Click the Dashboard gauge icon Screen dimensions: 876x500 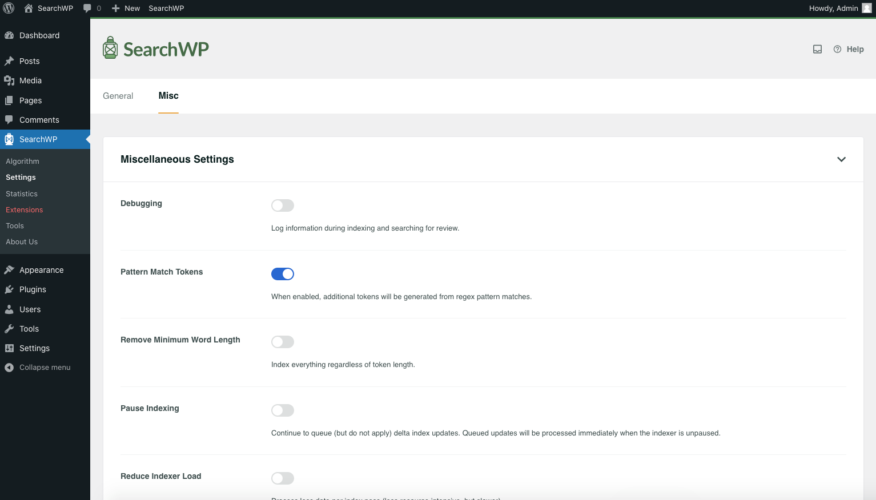(x=9, y=35)
